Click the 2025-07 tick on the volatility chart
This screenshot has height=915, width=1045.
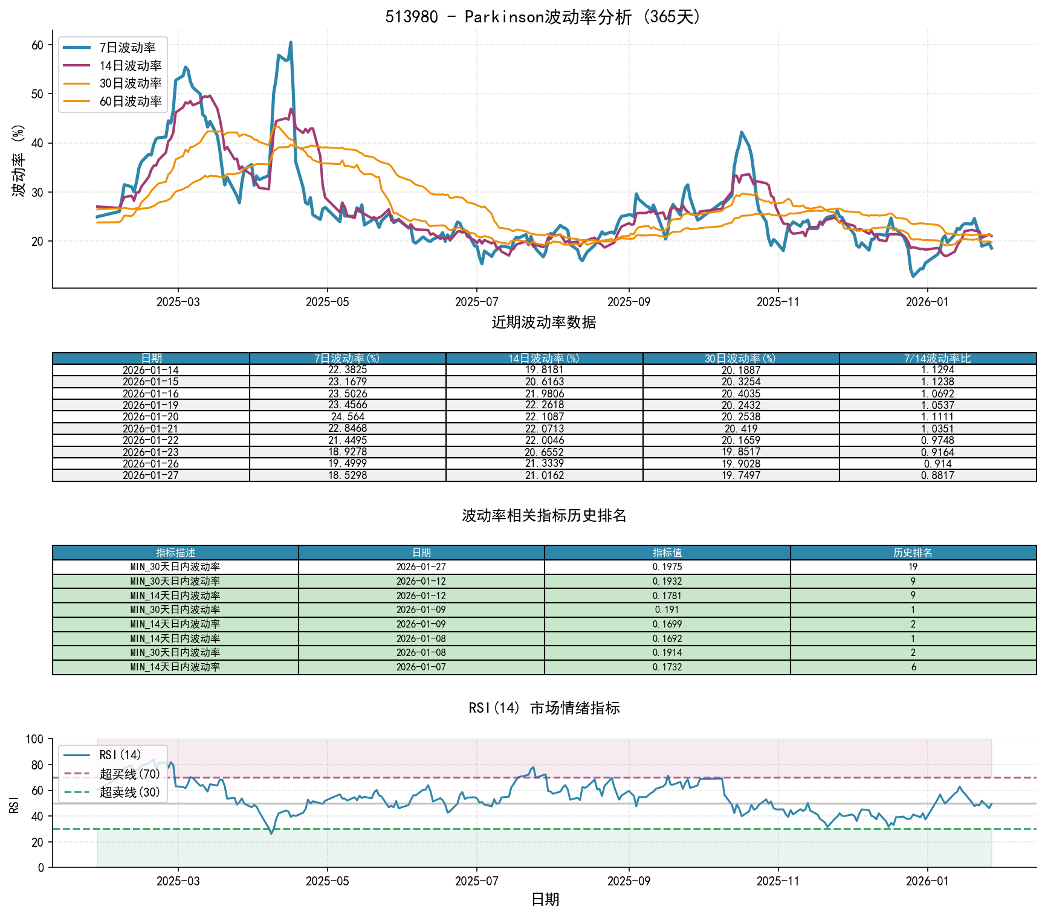pos(476,302)
